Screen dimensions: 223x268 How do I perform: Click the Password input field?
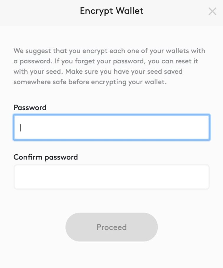coord(112,127)
